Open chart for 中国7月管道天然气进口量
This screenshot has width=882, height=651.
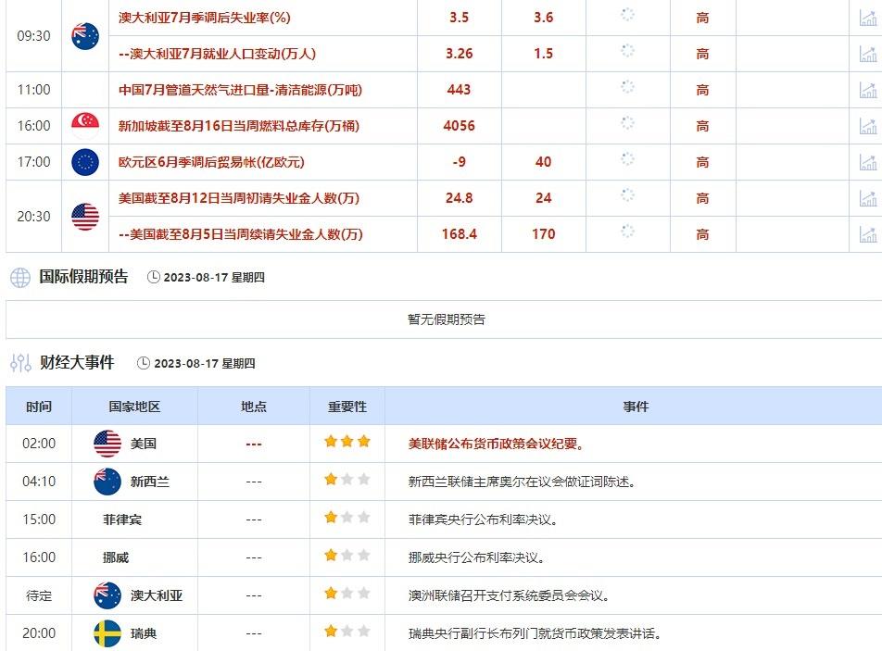[868, 90]
